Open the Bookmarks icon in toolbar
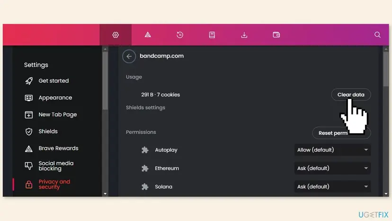 [x=212, y=35]
